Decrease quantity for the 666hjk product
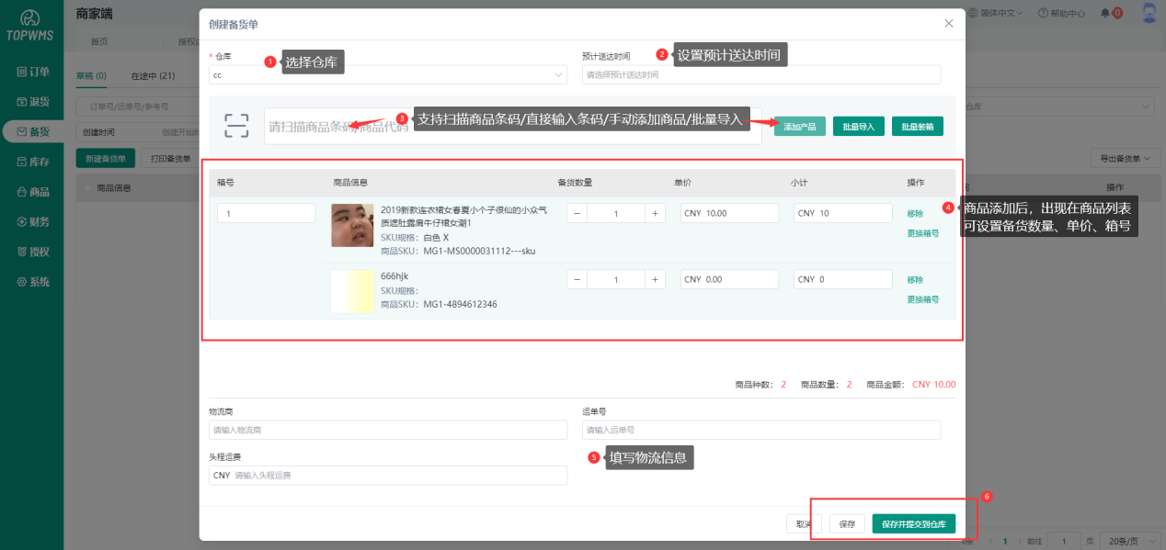 coord(577,279)
